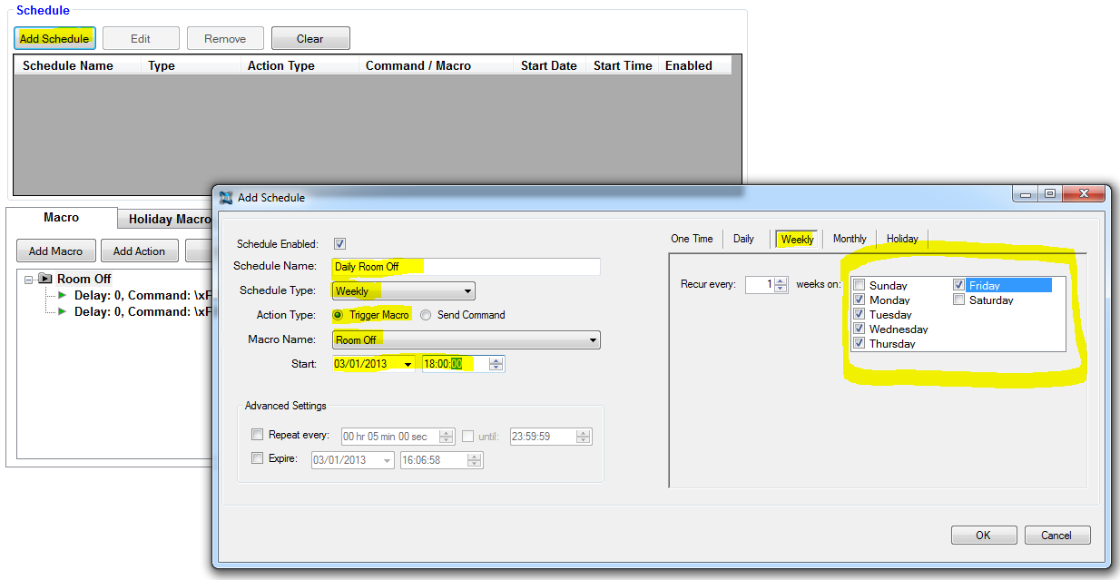Click the start time spinner up arrow
Viewport: 1120px width, 580px height.
coord(496,360)
